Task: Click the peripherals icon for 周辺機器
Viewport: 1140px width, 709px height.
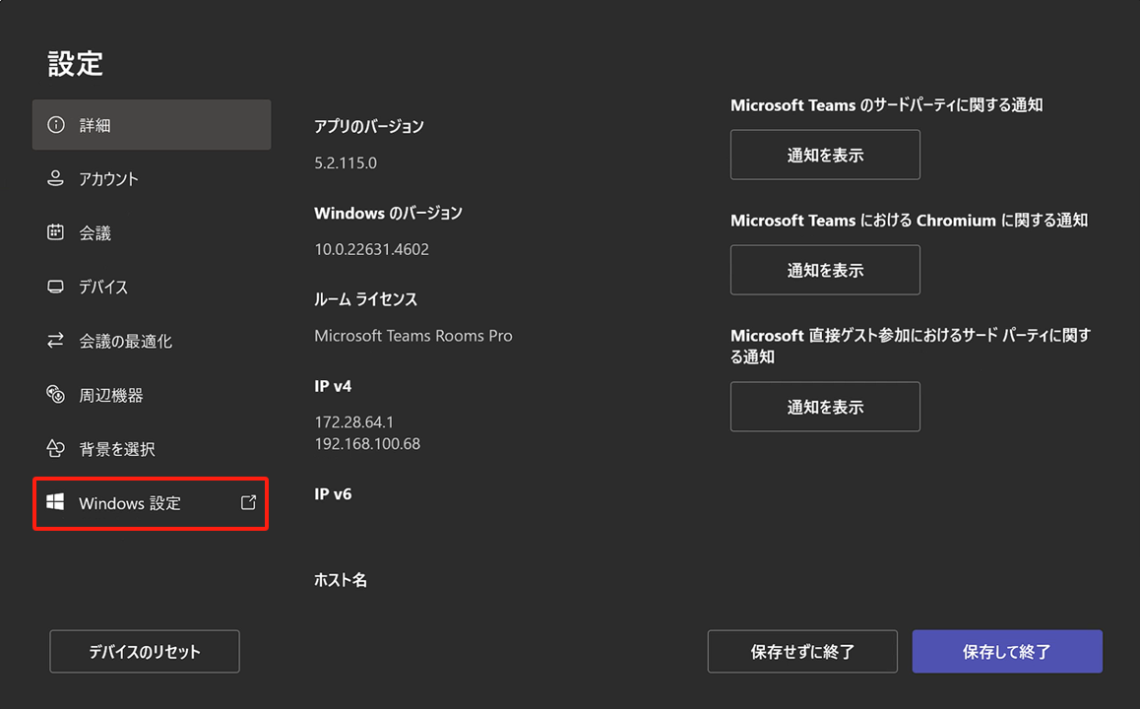Action: tap(55, 394)
